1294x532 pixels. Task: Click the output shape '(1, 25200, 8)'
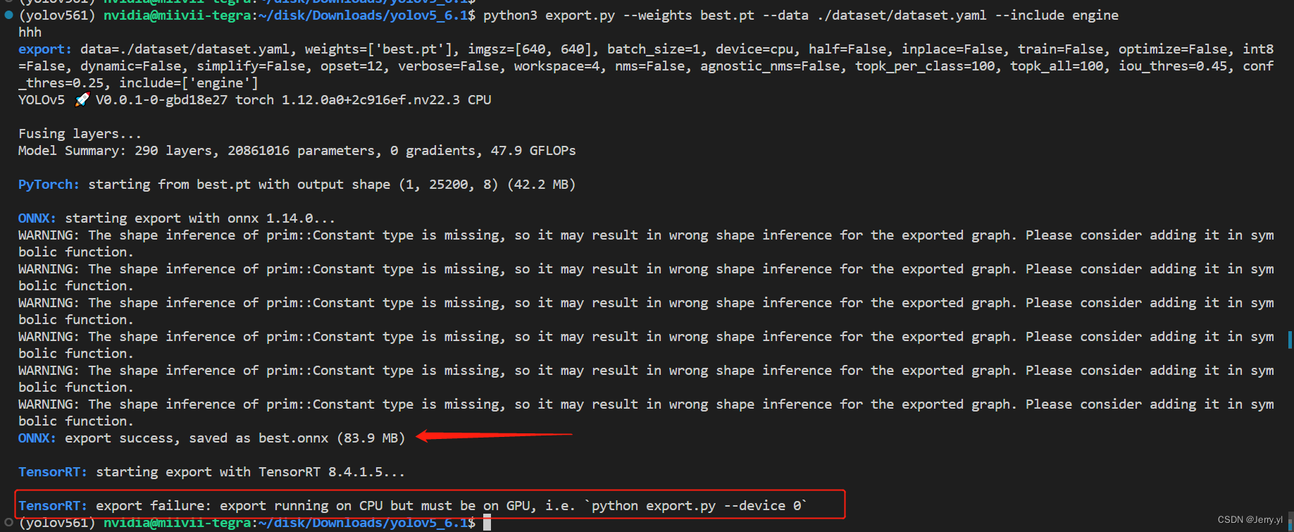click(448, 185)
